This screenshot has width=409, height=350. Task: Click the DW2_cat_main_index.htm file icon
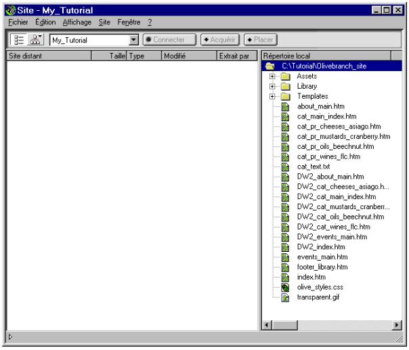coord(285,197)
